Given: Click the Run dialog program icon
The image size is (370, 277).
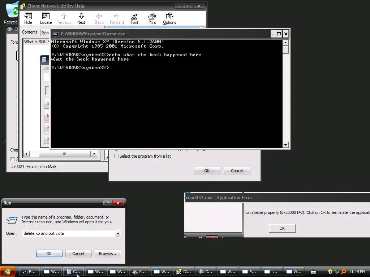Looking at the screenshot, I should 12,220.
